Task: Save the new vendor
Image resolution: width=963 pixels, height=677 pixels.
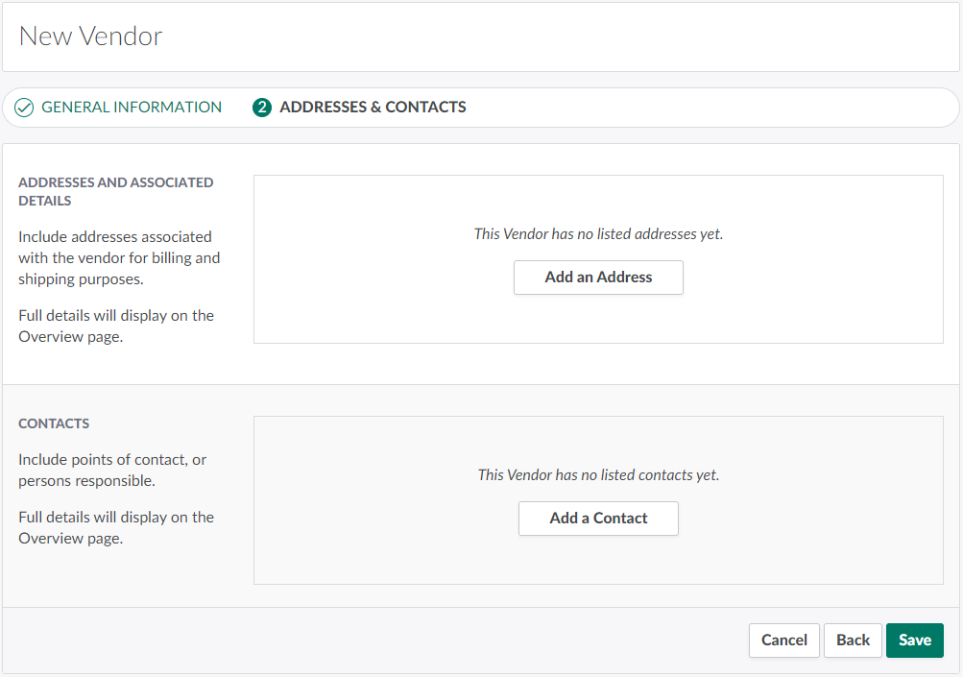Action: 914,641
